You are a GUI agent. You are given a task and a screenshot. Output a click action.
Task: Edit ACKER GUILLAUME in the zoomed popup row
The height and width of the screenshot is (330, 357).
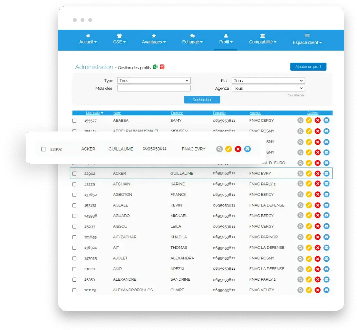click(228, 149)
